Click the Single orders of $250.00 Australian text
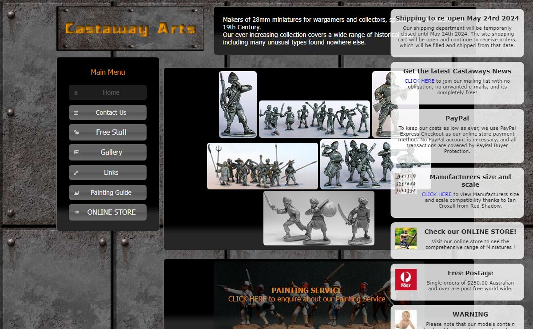Screen dimensions: 533x329 click(x=470, y=285)
